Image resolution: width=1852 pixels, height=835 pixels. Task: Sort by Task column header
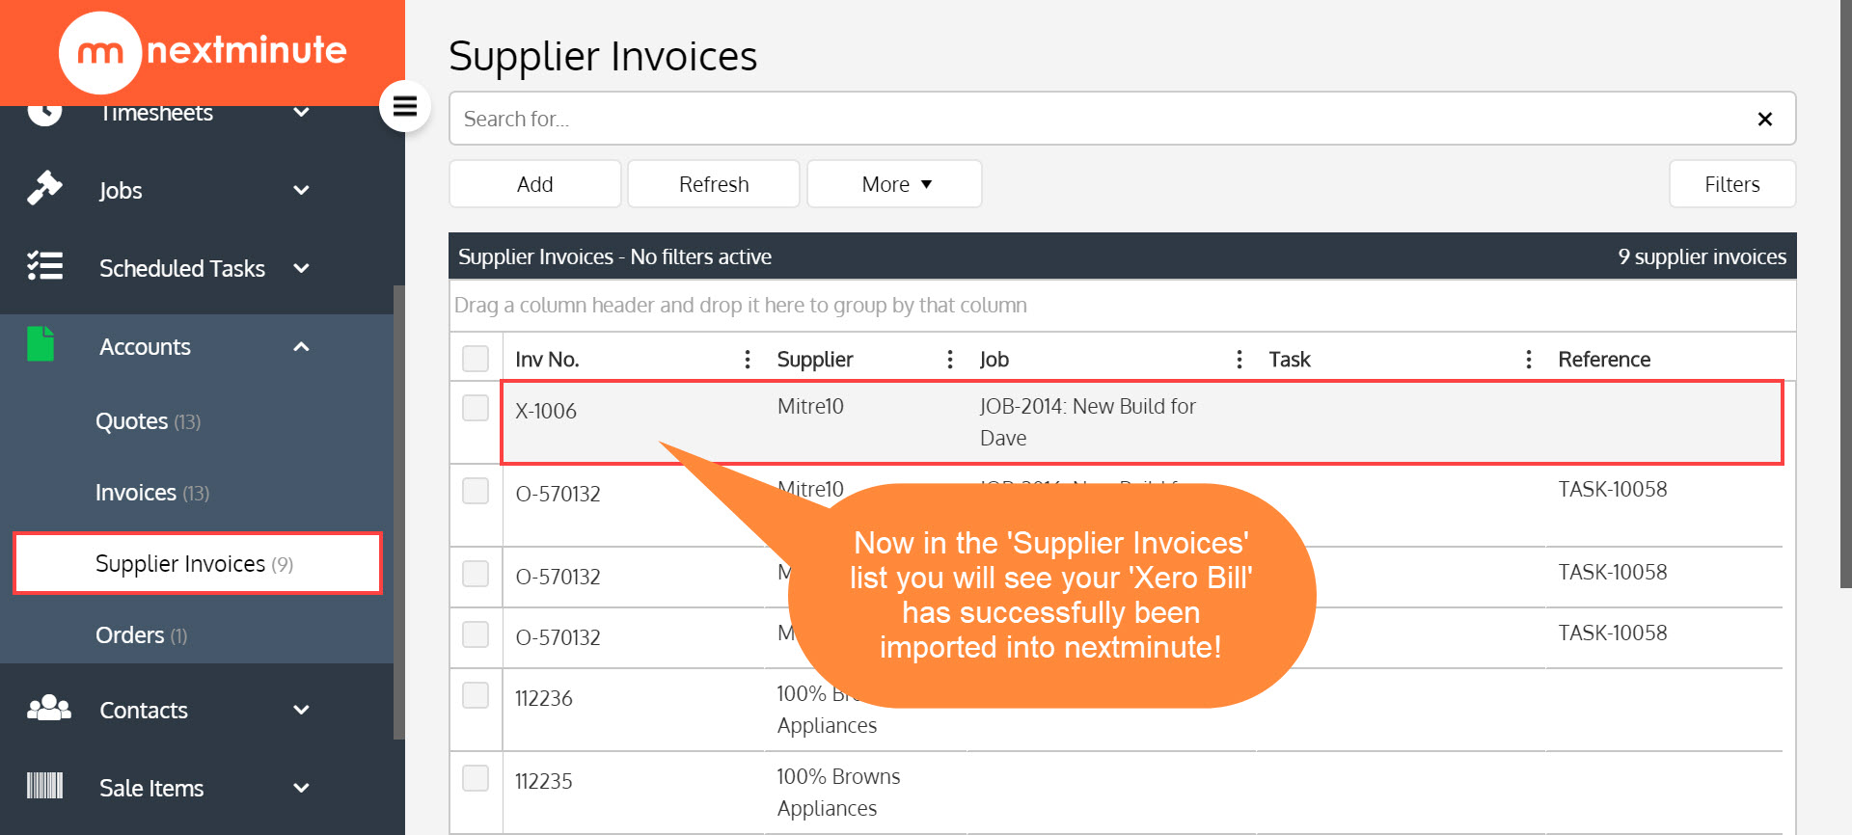click(x=1290, y=360)
